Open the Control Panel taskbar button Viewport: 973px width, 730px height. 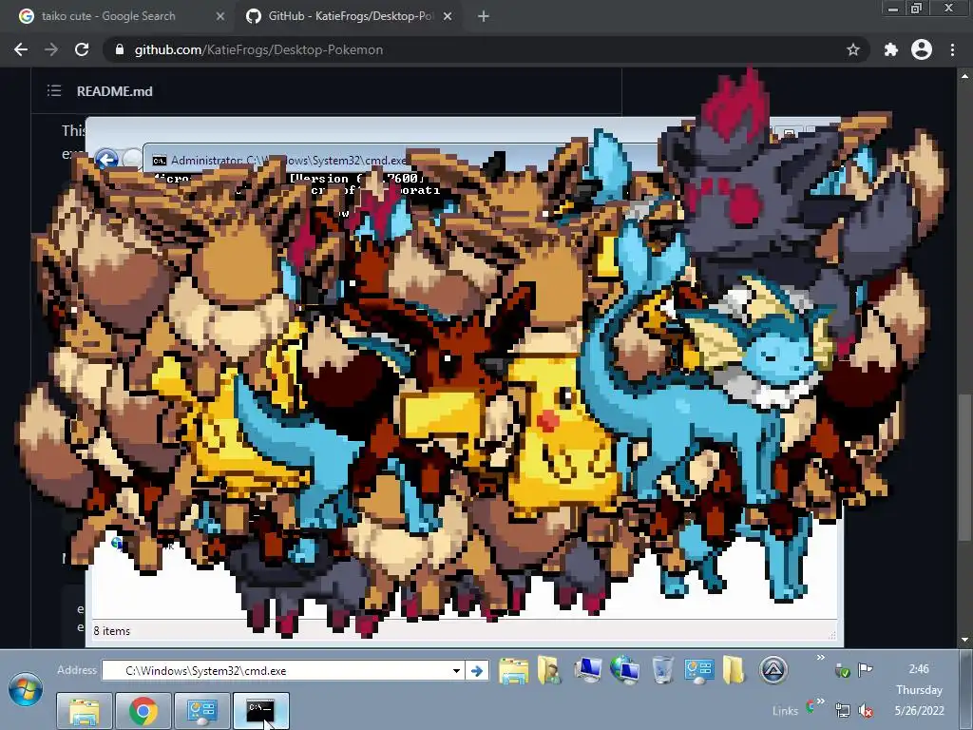(202, 711)
